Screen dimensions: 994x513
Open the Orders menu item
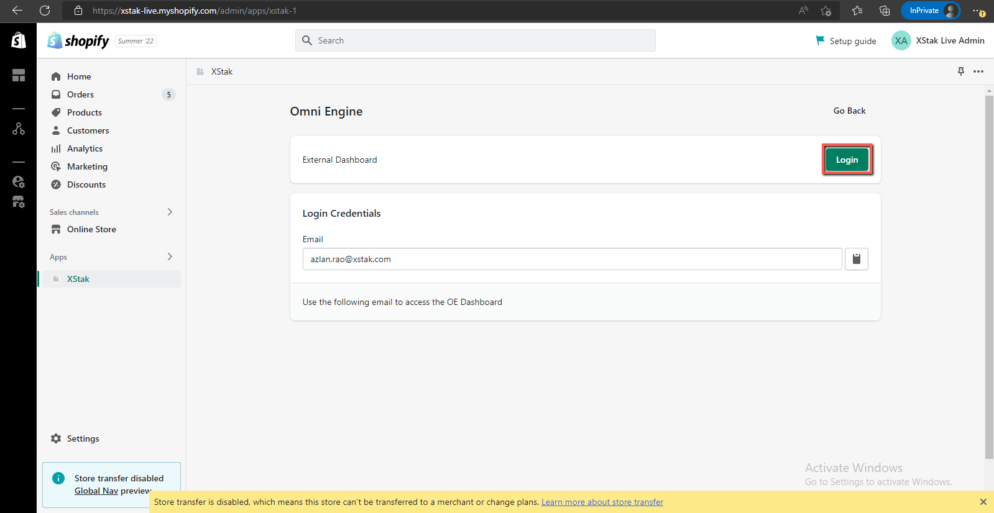(81, 94)
